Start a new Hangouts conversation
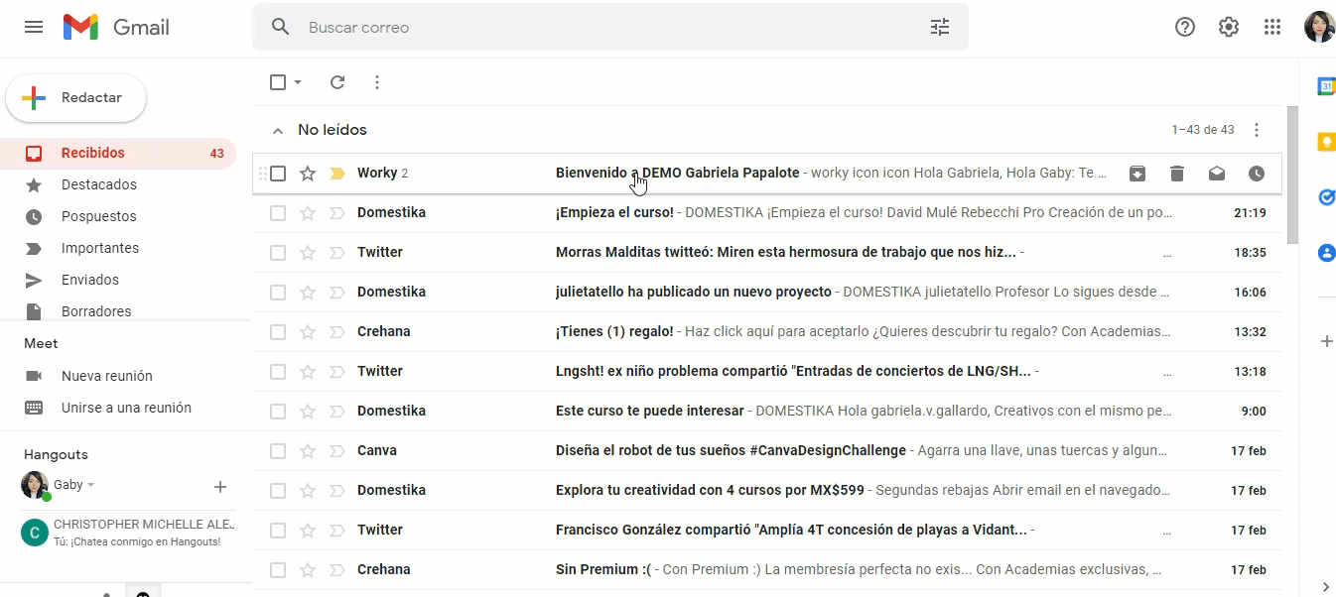This screenshot has height=597, width=1336. 220,486
